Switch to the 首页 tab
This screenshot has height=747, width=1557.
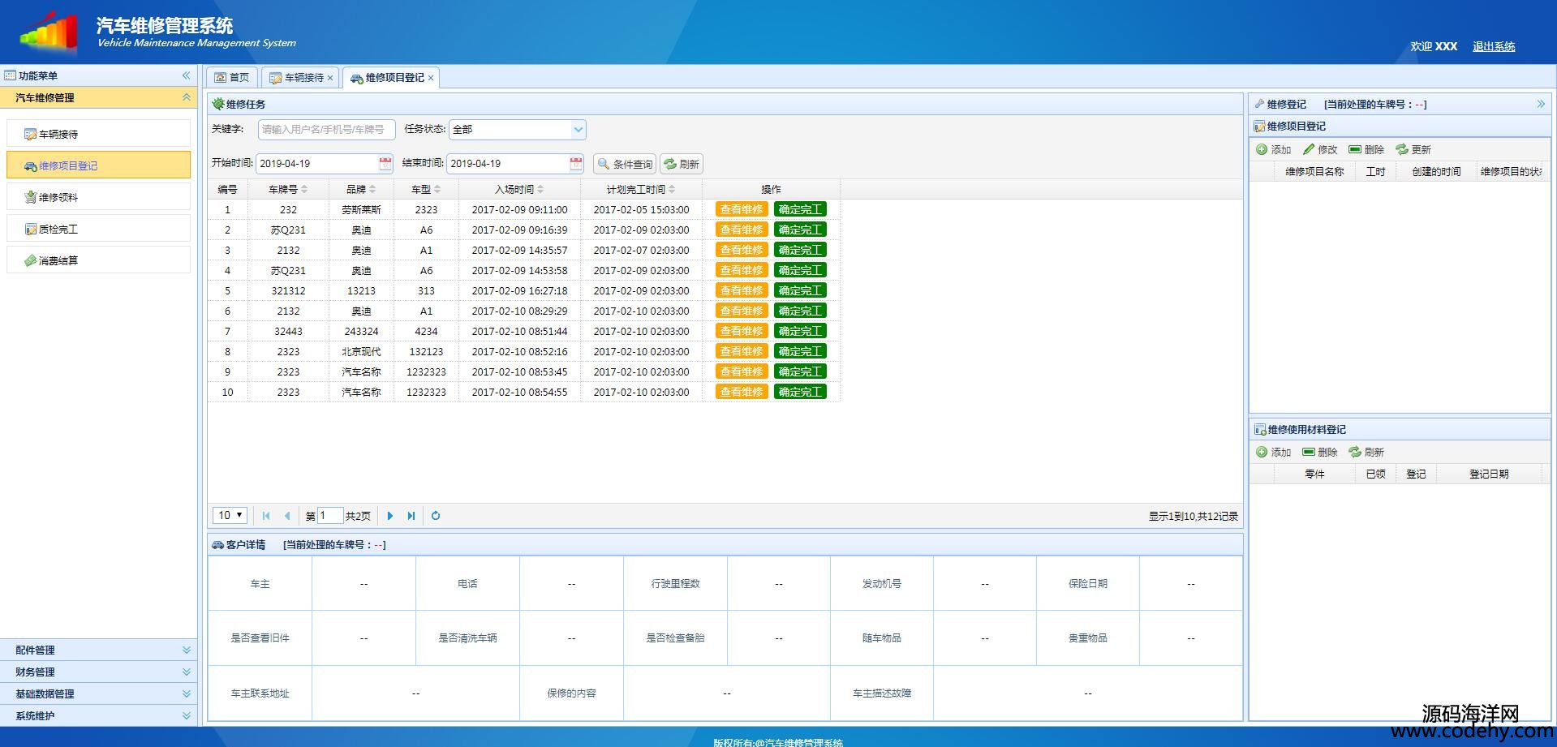(232, 78)
